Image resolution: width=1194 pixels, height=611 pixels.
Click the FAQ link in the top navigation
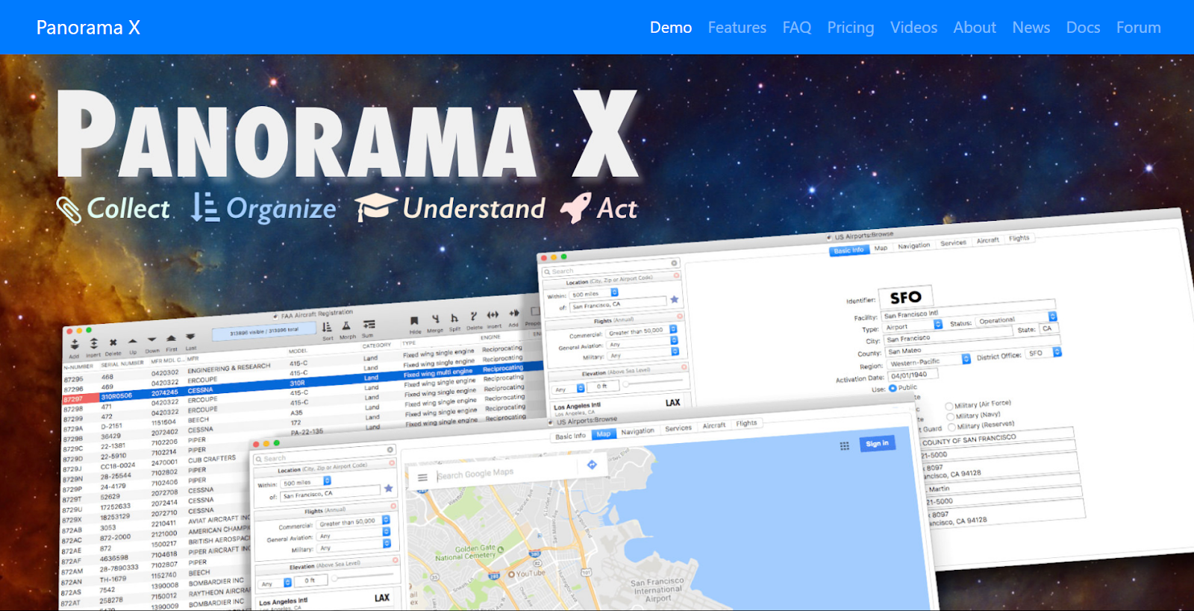point(797,28)
